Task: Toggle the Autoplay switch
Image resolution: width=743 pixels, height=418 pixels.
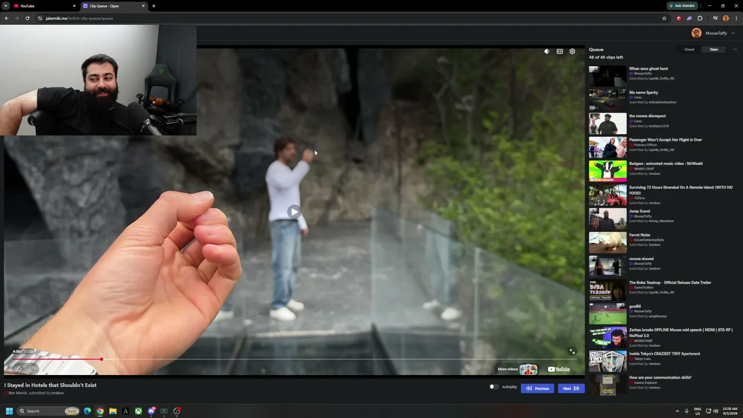Action: click(493, 387)
